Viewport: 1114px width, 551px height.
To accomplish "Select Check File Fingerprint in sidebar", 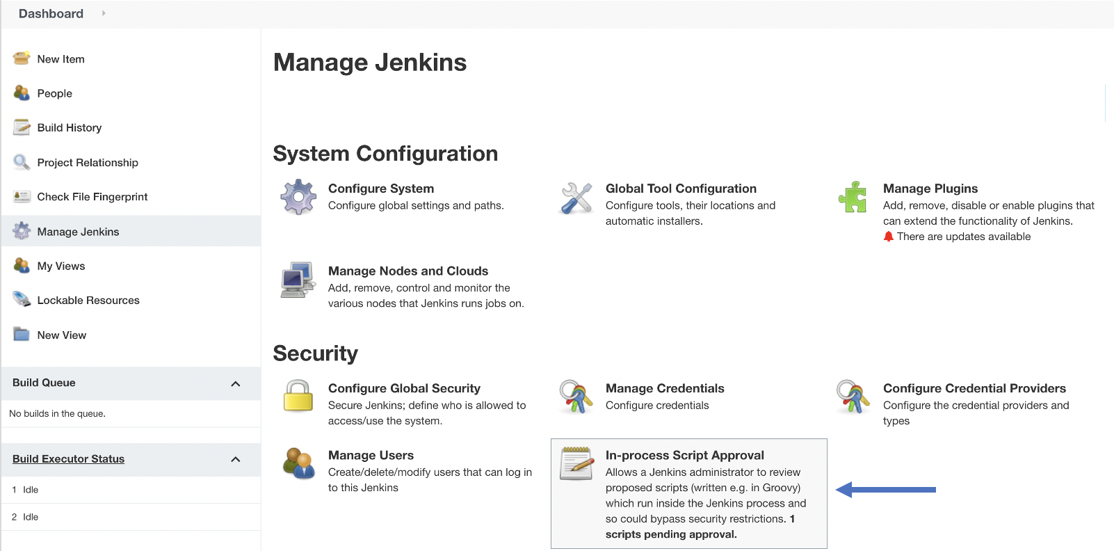I will tap(92, 196).
